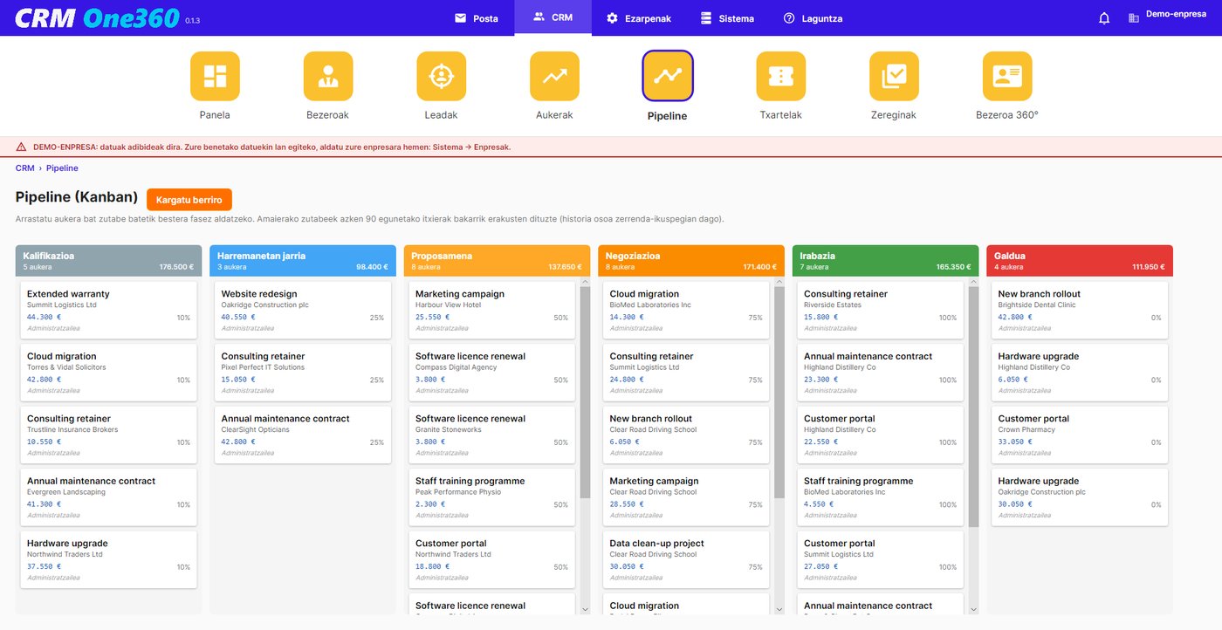Open Hardware upgrade card for Northwind Traders

click(x=108, y=559)
